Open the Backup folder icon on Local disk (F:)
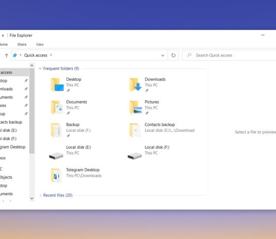 coord(56,130)
